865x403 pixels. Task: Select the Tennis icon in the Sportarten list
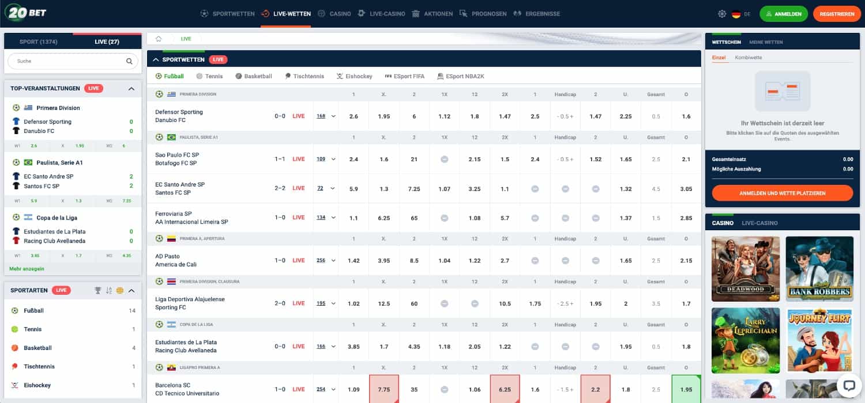(x=15, y=329)
